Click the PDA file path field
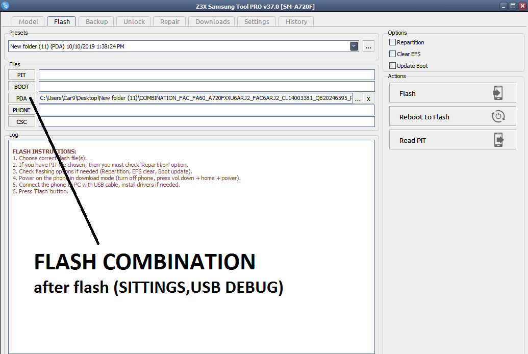This screenshot has height=354, width=528. coord(196,98)
